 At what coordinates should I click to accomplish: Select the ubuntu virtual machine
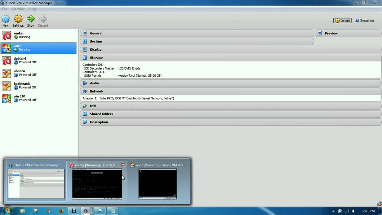[39, 73]
